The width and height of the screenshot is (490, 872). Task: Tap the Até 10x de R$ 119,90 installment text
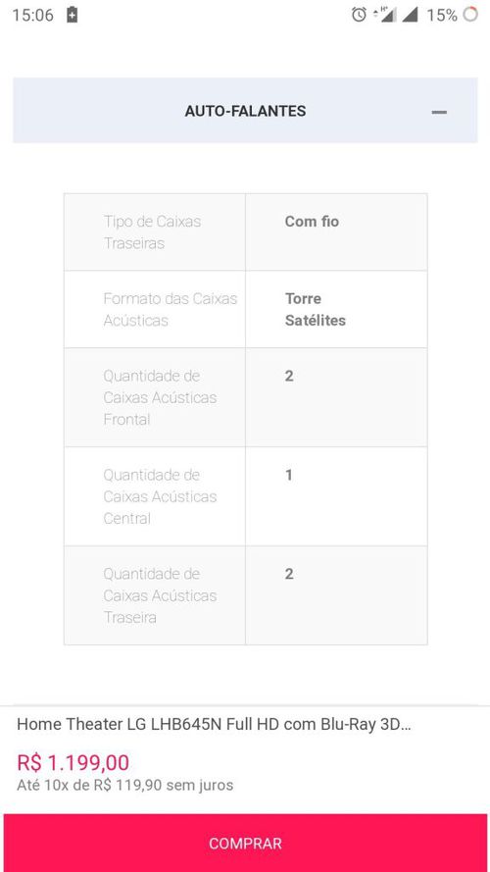[125, 786]
